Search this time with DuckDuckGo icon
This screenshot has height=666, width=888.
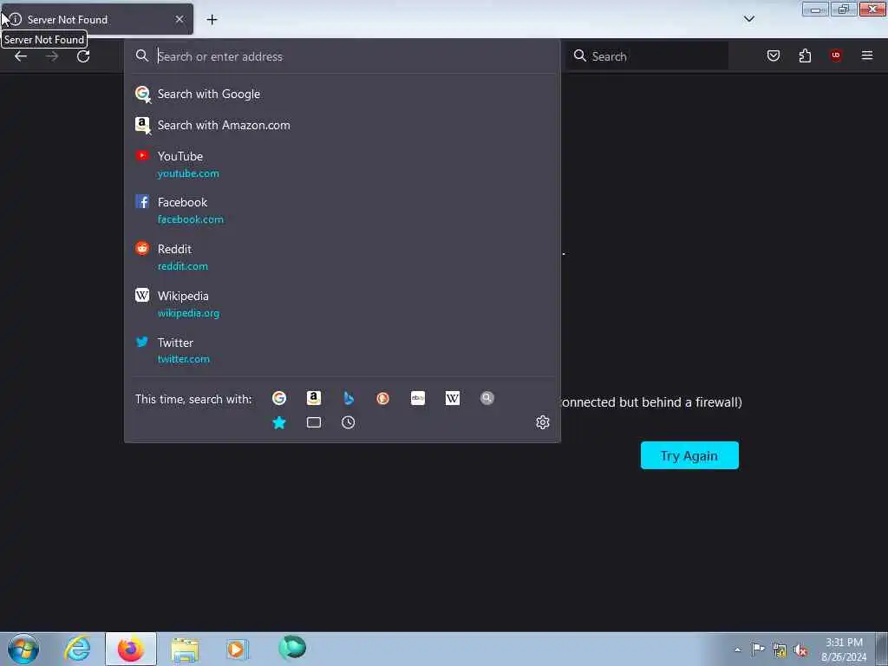[x=382, y=398]
